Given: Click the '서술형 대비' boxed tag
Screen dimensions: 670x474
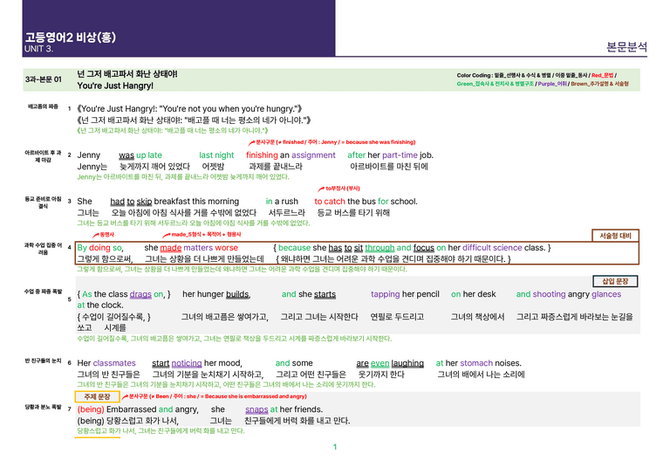Looking at the screenshot, I should tap(615, 236).
